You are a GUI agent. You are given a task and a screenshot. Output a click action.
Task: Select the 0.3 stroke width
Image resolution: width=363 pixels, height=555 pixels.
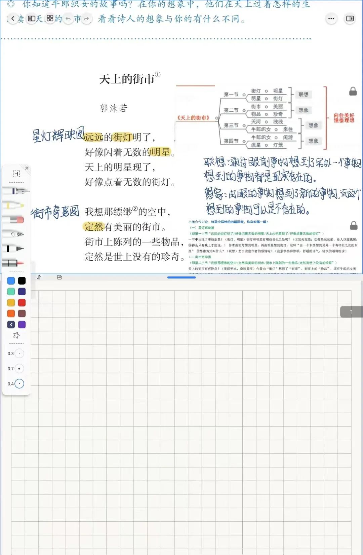click(x=19, y=354)
